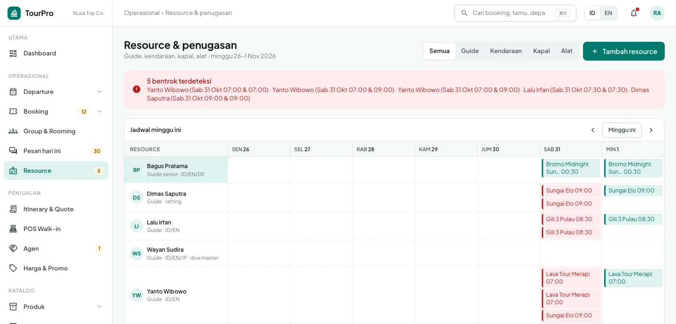This screenshot has height=324, width=676.
Task: Switch language to EN
Action: pos(608,13)
